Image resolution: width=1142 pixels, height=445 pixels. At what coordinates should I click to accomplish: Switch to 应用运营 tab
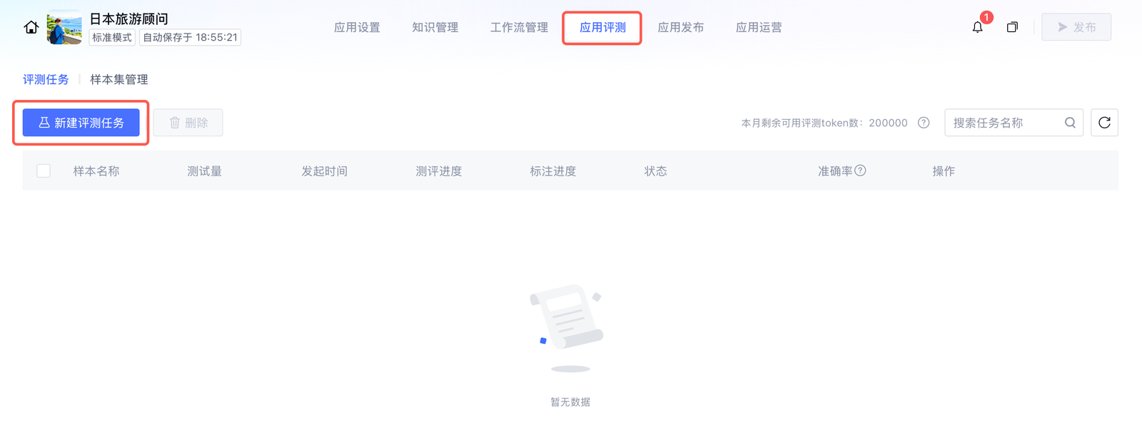pyautogui.click(x=759, y=27)
